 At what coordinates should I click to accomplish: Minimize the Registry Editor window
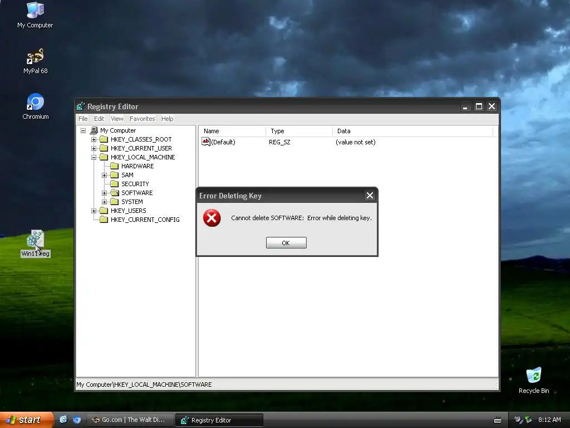[465, 106]
